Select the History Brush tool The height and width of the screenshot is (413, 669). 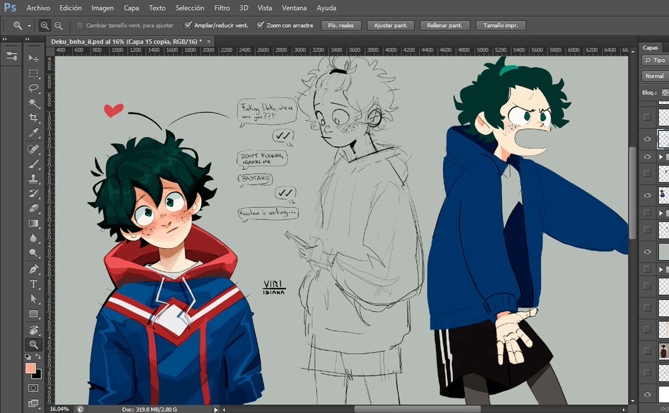(33, 193)
